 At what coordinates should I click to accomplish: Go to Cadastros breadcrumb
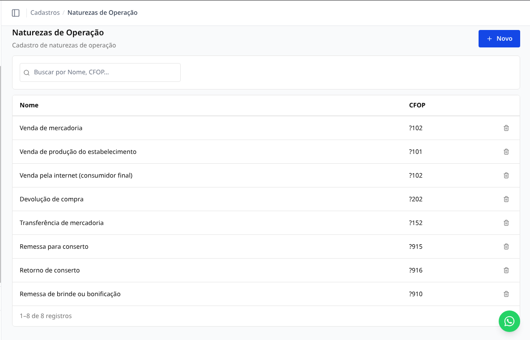point(45,13)
